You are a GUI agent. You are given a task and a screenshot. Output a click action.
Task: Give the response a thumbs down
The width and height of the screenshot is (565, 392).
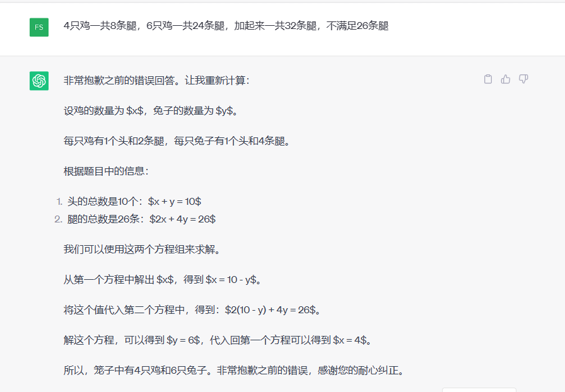[523, 79]
